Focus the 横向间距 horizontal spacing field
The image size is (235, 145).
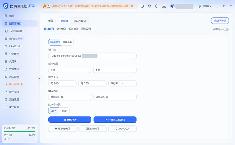[x=70, y=97]
